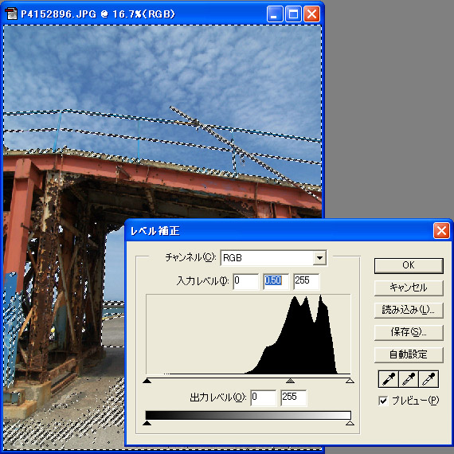Minimize the P4152896.JPG image window
The height and width of the screenshot is (454, 454).
(x=275, y=14)
